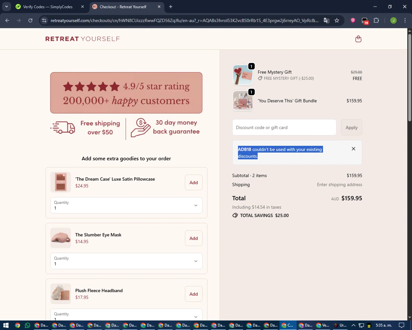
Task: Click the 'You Deserve This' Gift Bundle name
Action: (x=287, y=101)
